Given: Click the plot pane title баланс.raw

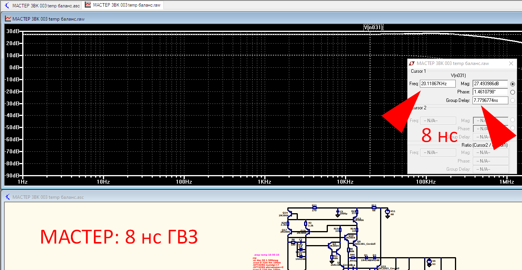Looking at the screenshot, I should 48,19.
